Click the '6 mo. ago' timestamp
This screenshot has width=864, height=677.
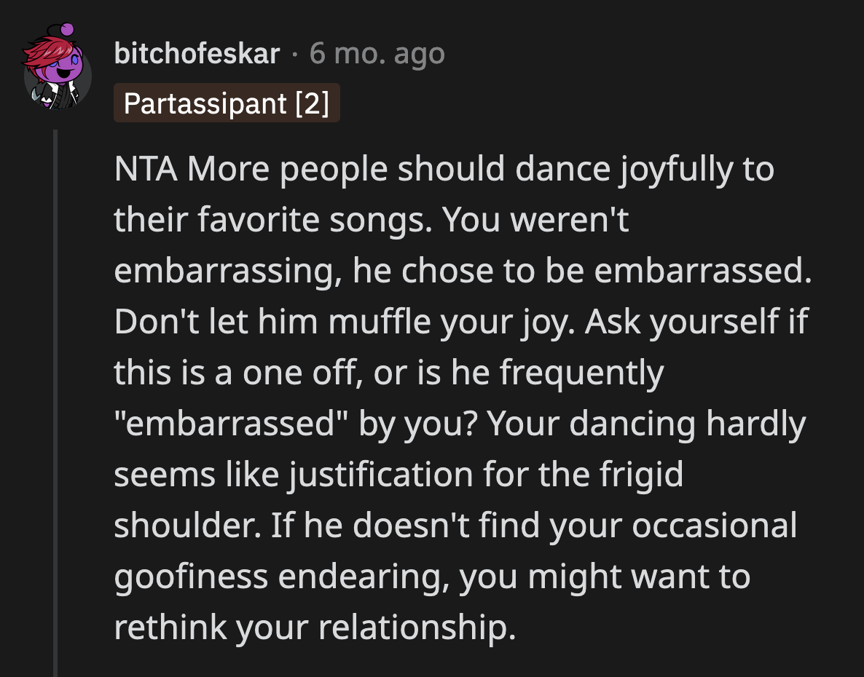pos(377,52)
